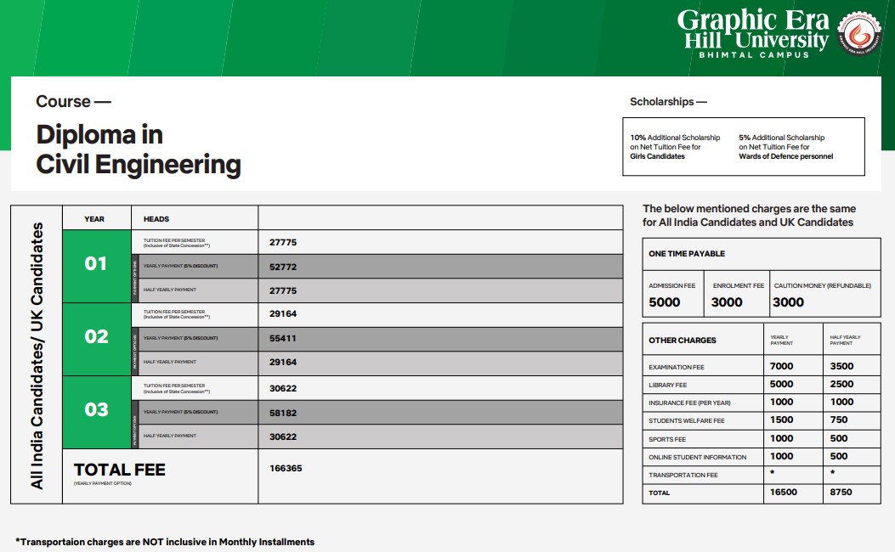Screen dimensions: 895x552
Task: Select Sports Fee half yearly amount 500
Action: 839,438
